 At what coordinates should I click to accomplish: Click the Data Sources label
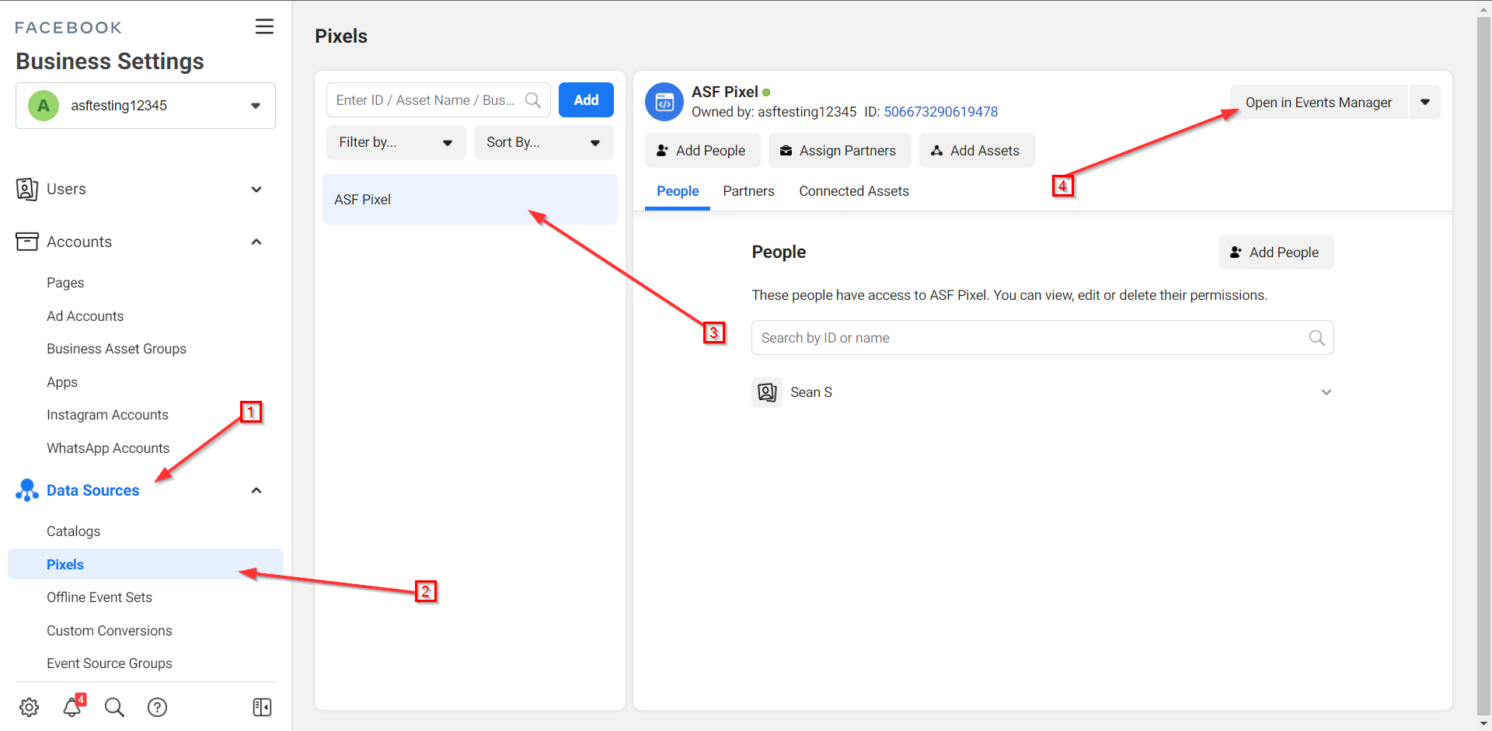click(92, 490)
